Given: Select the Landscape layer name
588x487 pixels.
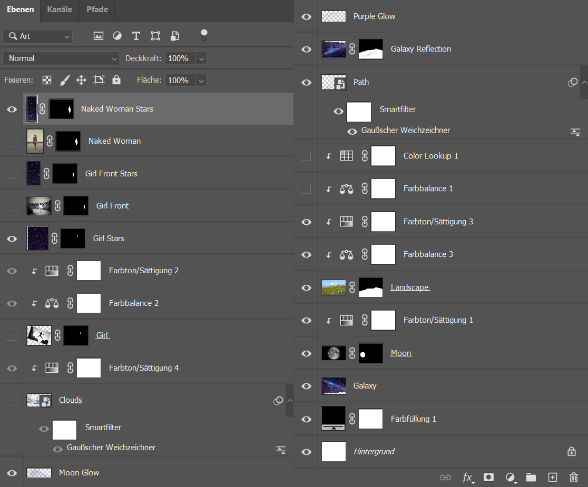Looking at the screenshot, I should click(x=409, y=287).
